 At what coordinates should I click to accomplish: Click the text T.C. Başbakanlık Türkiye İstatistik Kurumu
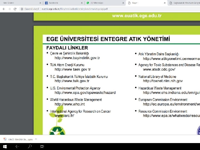(79, 77)
